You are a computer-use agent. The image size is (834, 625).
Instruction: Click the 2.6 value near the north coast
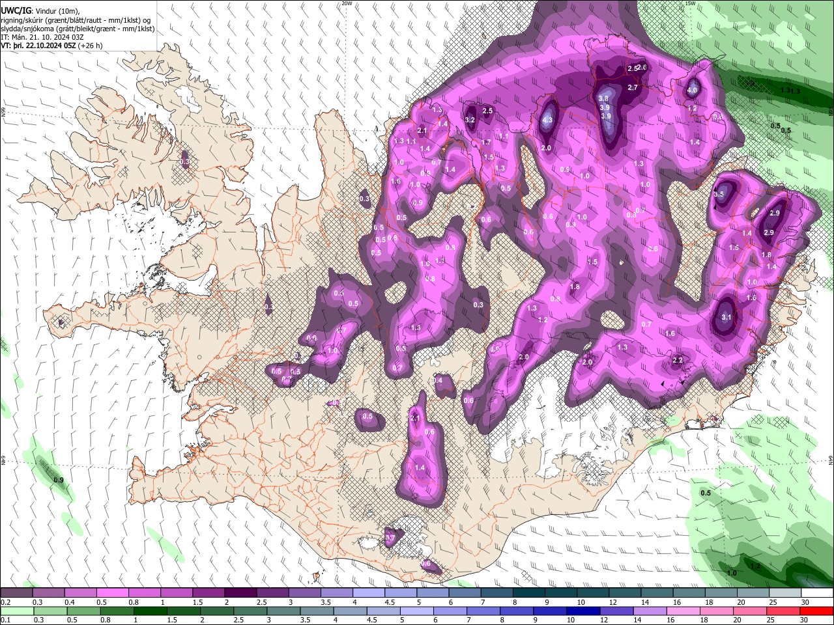[641, 67]
